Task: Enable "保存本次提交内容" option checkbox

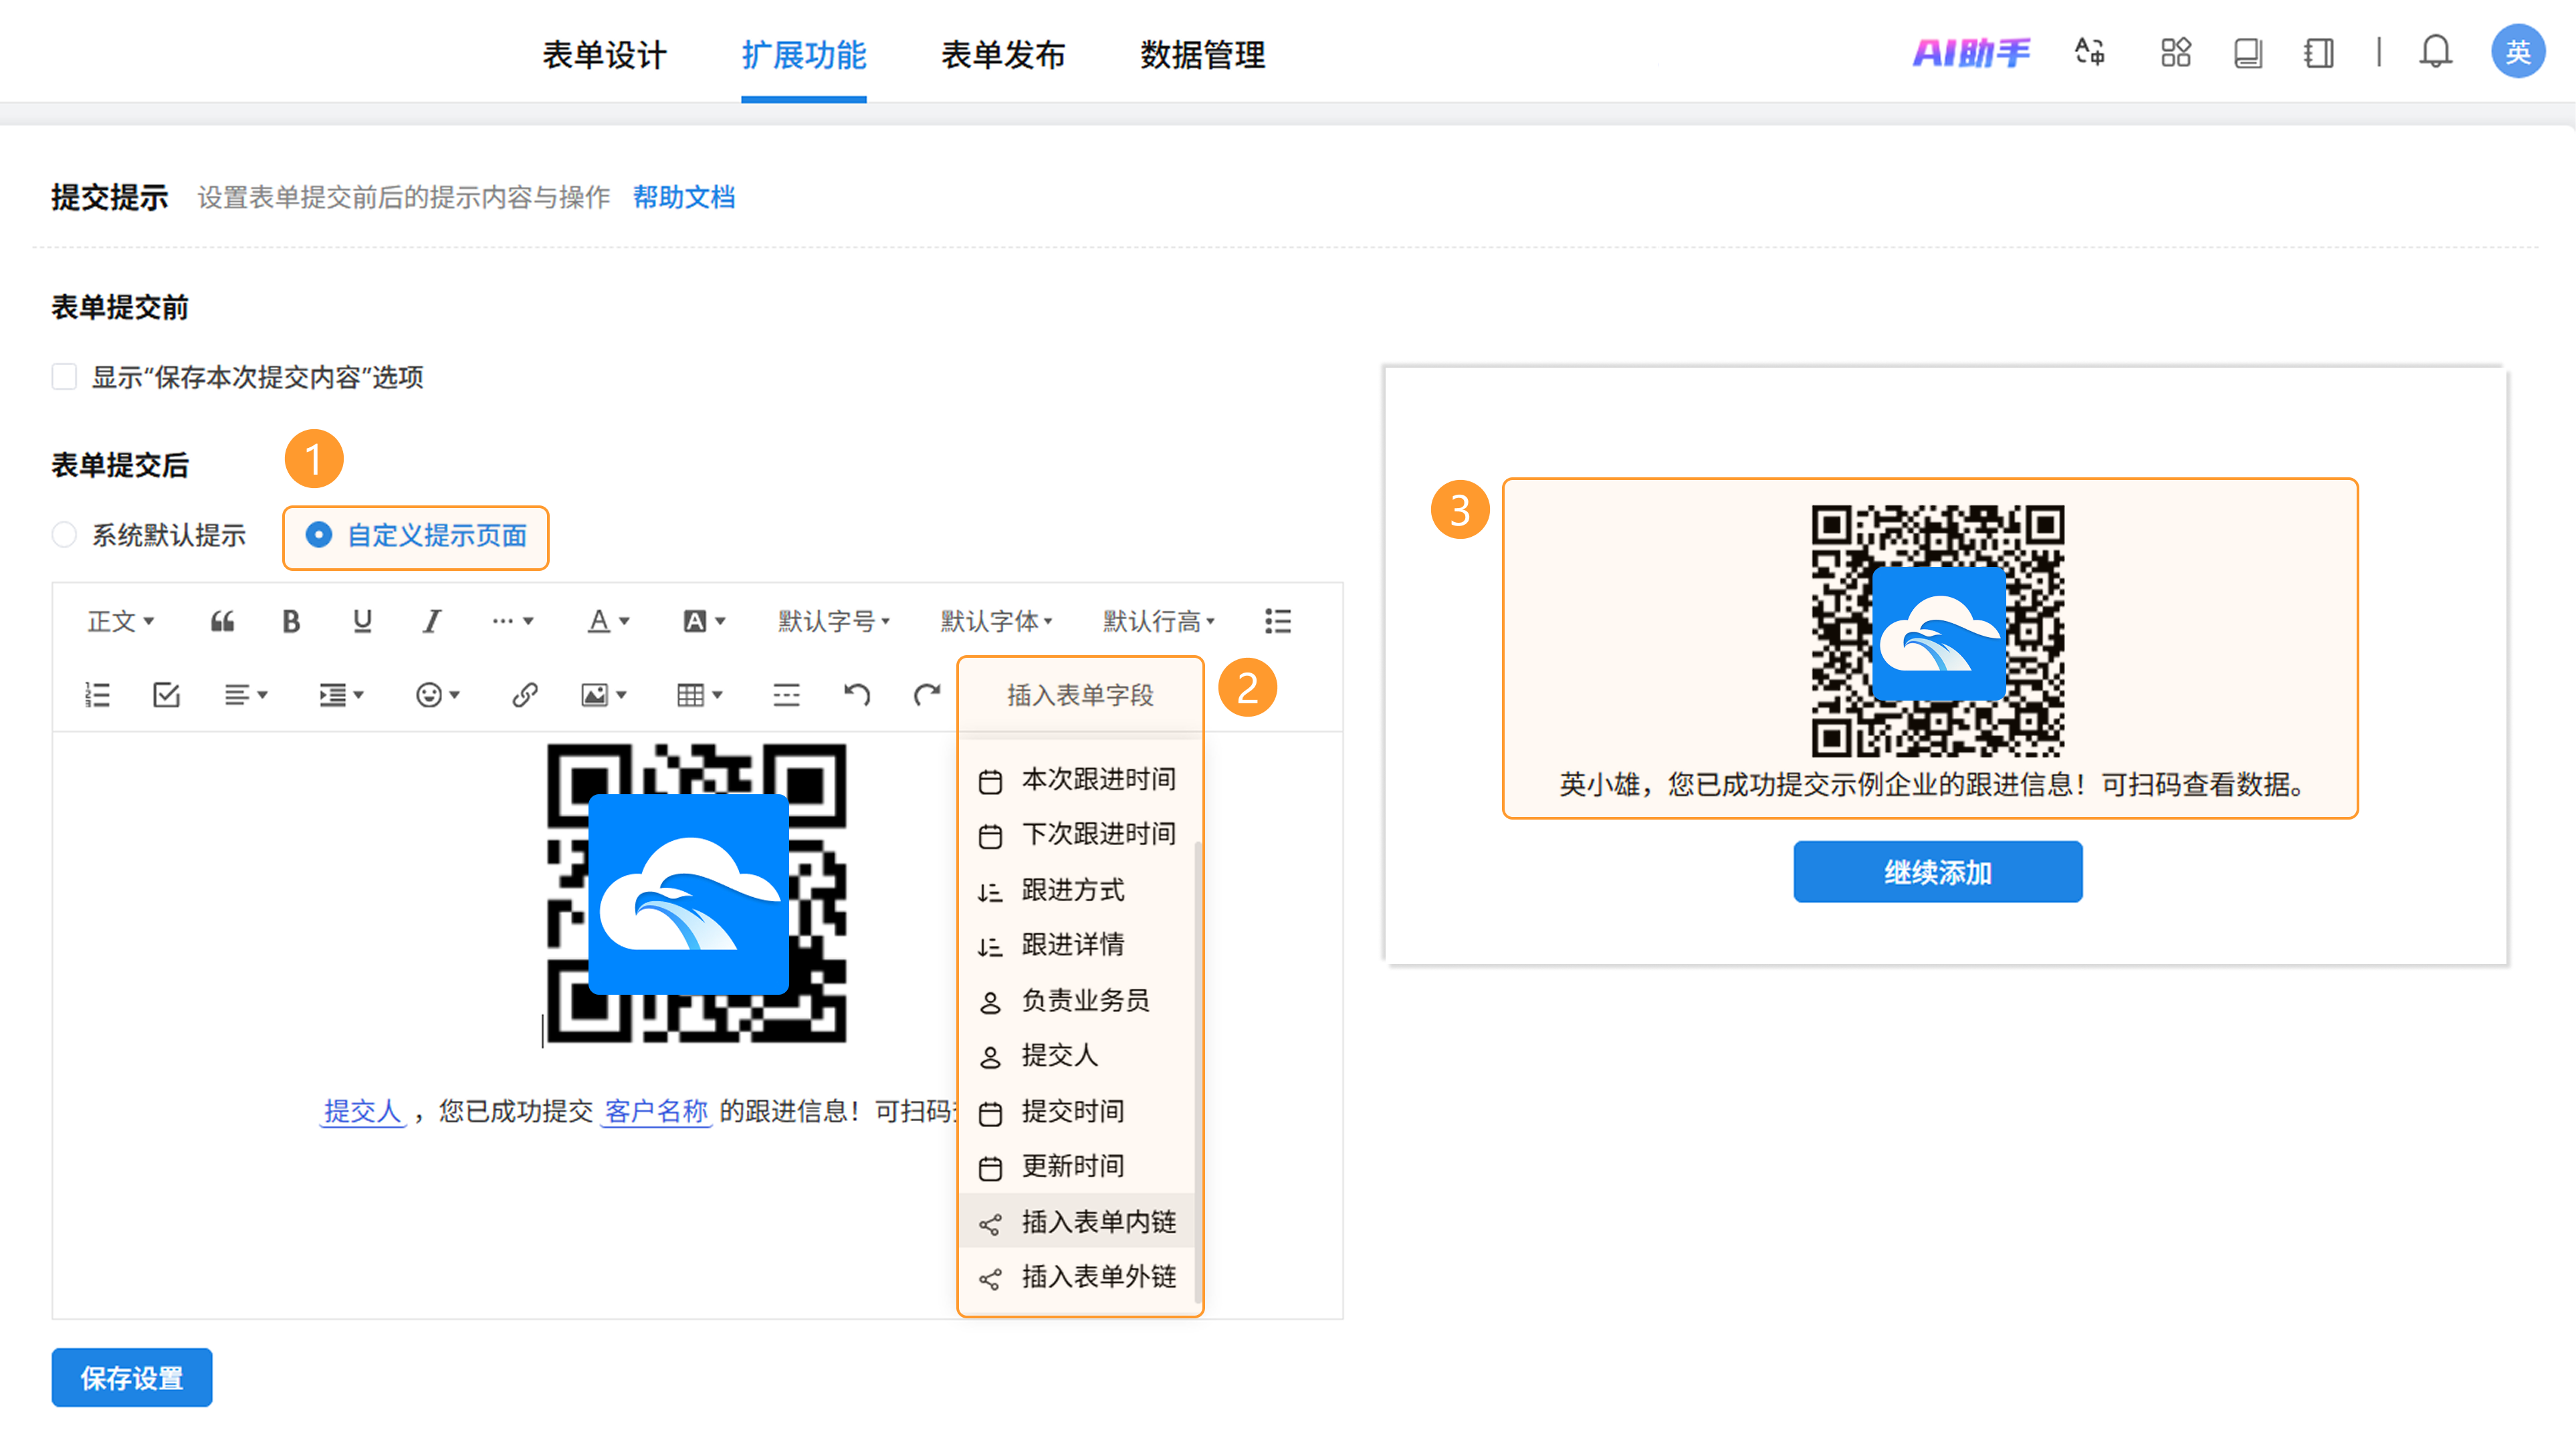Action: [x=64, y=377]
